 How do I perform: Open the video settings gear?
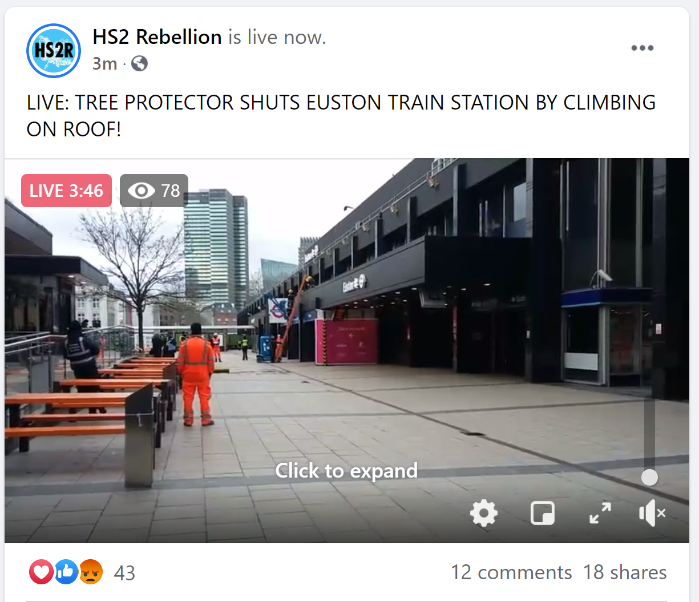pyautogui.click(x=484, y=513)
